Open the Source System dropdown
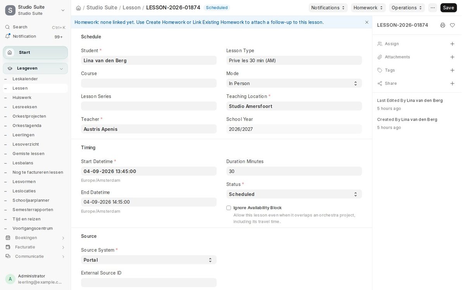The height and width of the screenshot is (290, 465). 149,260
